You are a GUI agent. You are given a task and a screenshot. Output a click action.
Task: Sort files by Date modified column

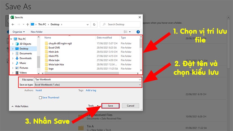tap(104, 38)
